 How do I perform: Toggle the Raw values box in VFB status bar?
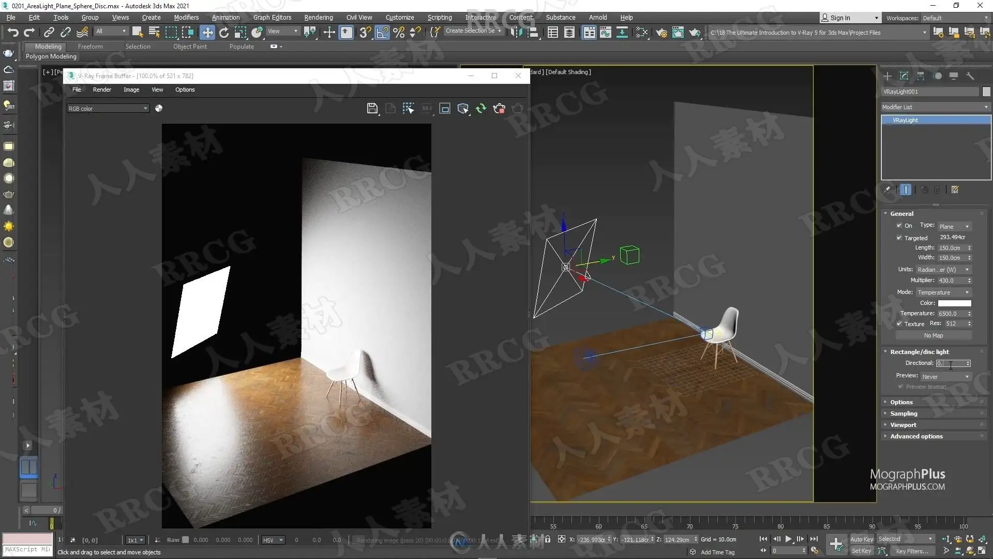[x=185, y=540]
